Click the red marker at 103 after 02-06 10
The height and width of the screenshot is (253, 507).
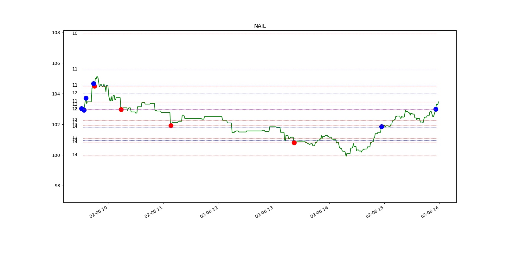(x=121, y=109)
